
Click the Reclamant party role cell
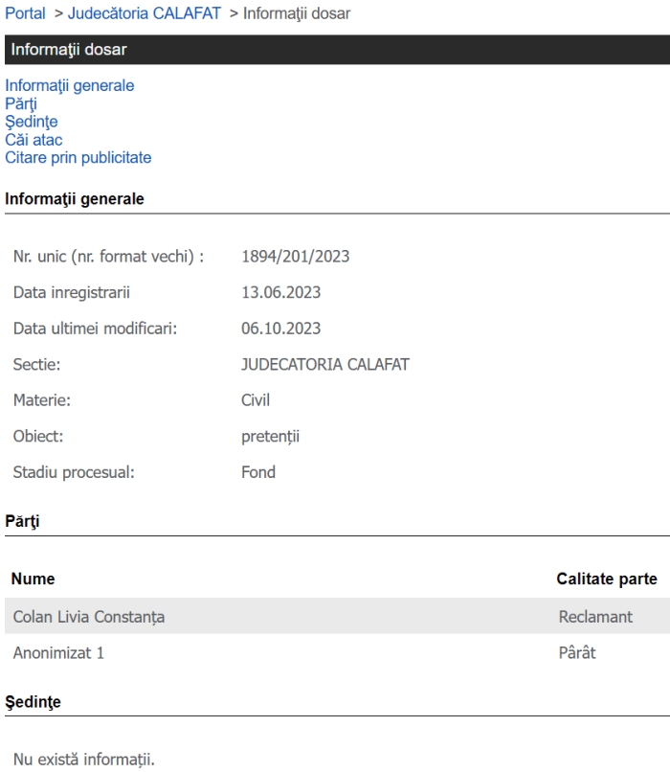pos(595,617)
